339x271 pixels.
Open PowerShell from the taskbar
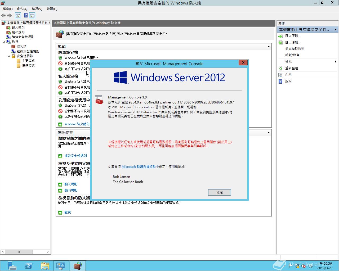click(29, 266)
